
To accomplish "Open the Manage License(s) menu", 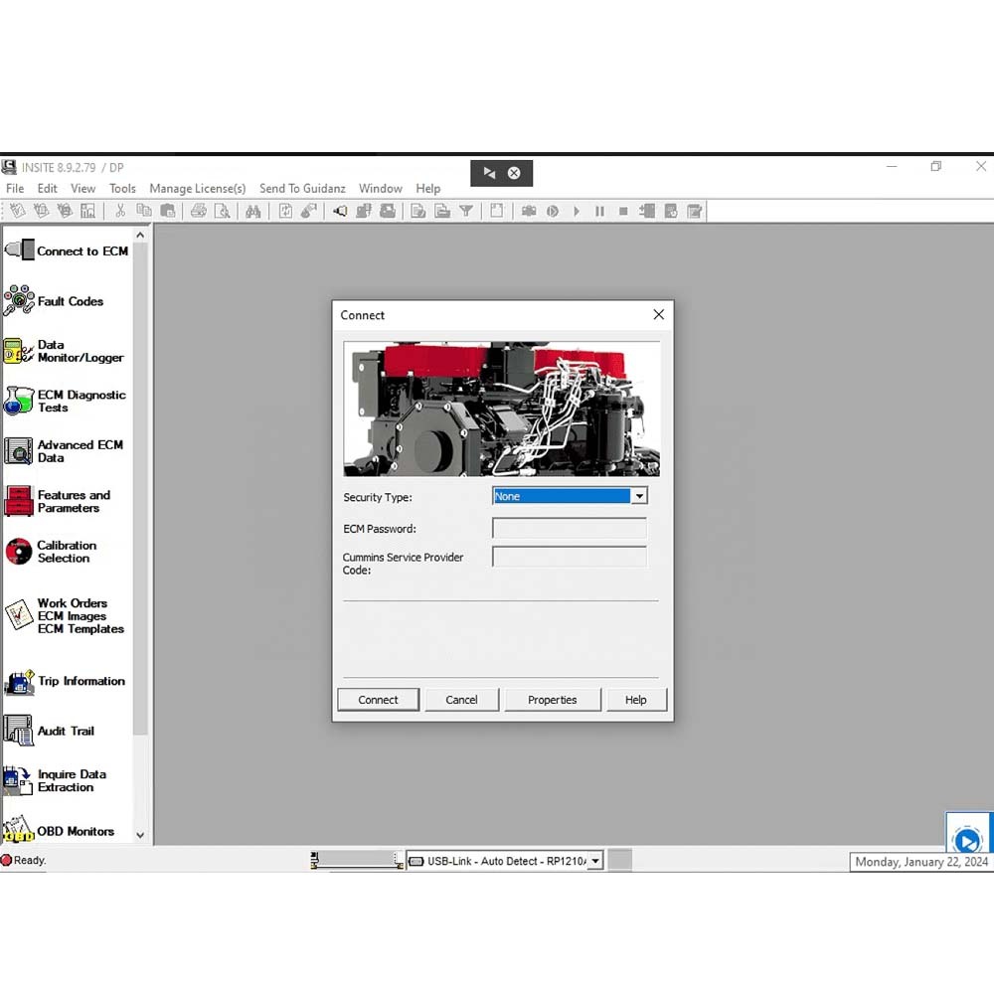I will (x=197, y=188).
